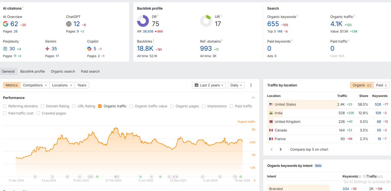Go to previous locations page arrow

(272, 149)
